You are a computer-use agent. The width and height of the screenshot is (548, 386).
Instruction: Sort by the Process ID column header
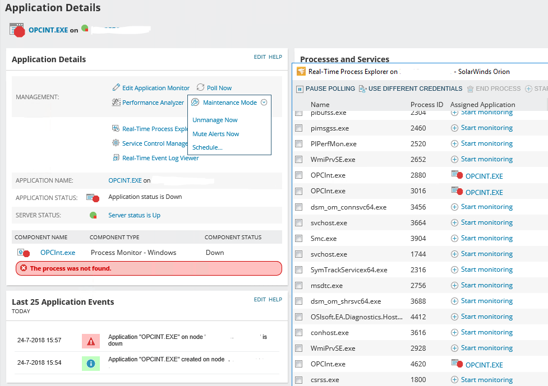pos(427,104)
